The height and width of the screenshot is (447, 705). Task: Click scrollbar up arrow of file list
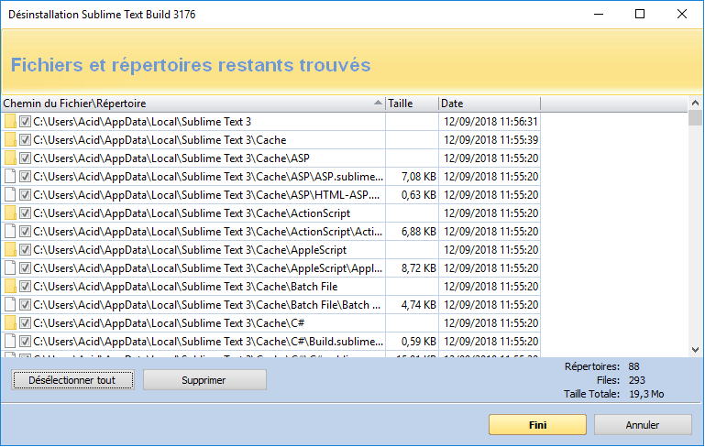coord(695,103)
